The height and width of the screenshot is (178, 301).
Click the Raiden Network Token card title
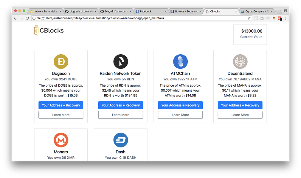121,73
